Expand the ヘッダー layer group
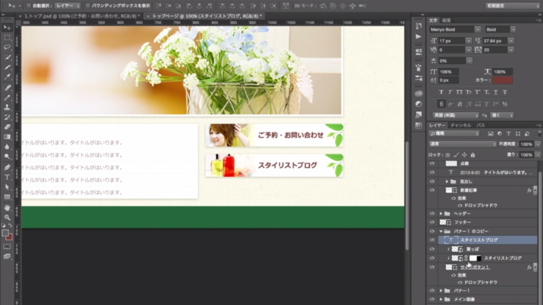 click(x=441, y=213)
